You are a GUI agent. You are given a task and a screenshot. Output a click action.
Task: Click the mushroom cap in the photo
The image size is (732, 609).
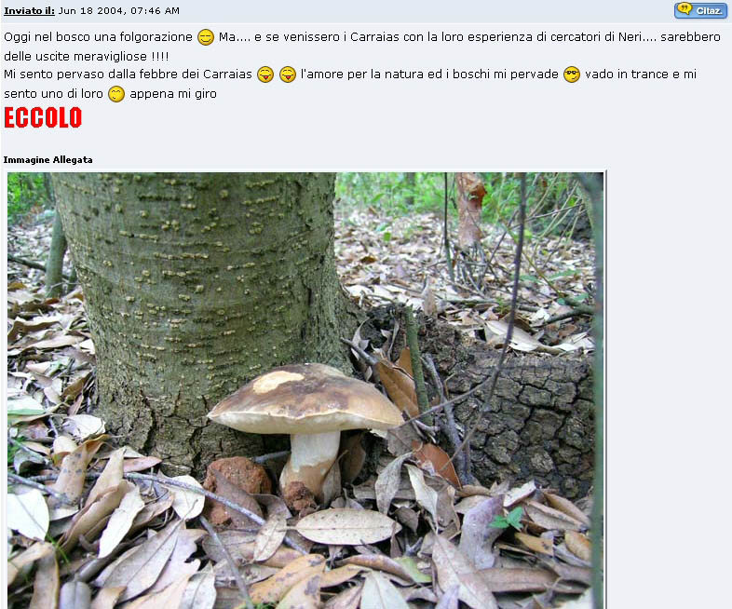305,399
